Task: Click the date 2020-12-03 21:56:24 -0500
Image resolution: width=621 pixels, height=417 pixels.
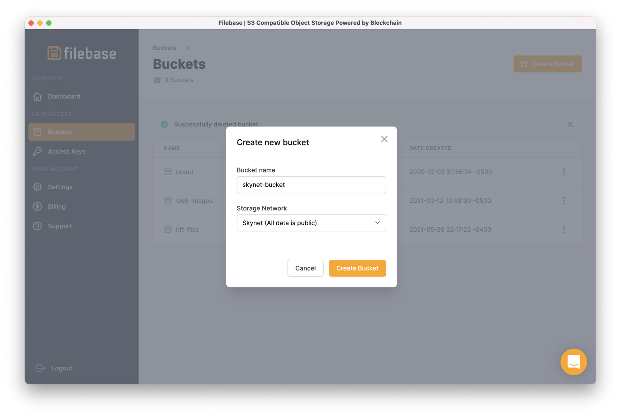Action: [x=451, y=172]
